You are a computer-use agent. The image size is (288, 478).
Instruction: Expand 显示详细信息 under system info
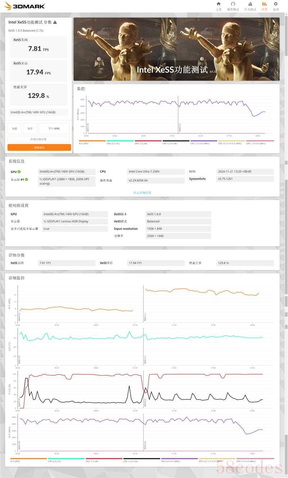(142, 192)
